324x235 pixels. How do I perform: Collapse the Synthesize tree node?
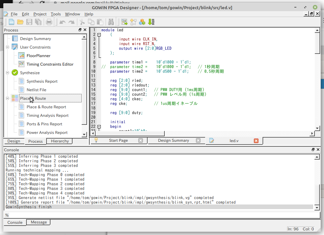(8, 73)
